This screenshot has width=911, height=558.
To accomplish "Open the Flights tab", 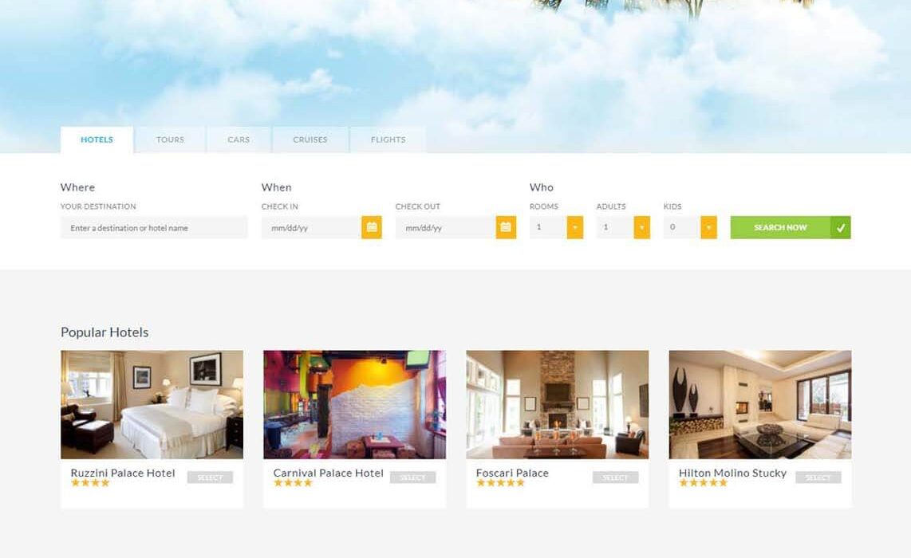I will [x=388, y=140].
